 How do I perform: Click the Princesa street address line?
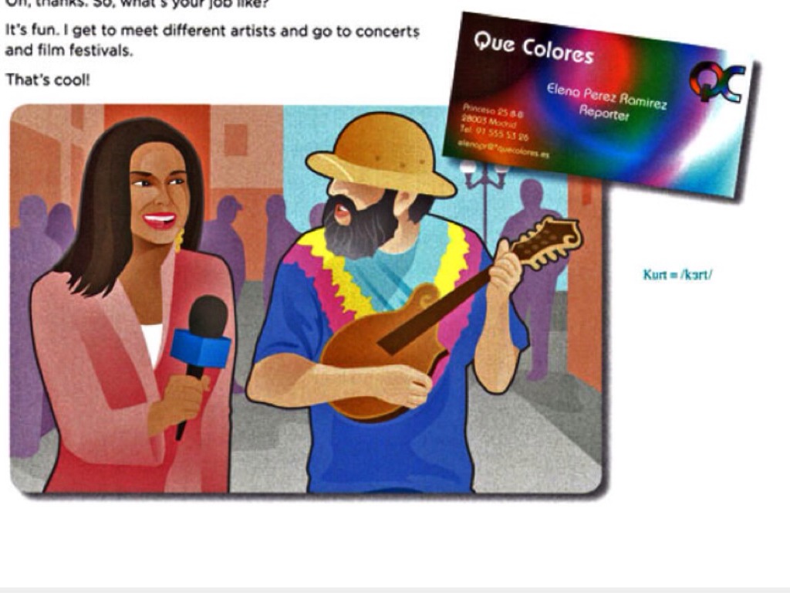[x=493, y=110]
